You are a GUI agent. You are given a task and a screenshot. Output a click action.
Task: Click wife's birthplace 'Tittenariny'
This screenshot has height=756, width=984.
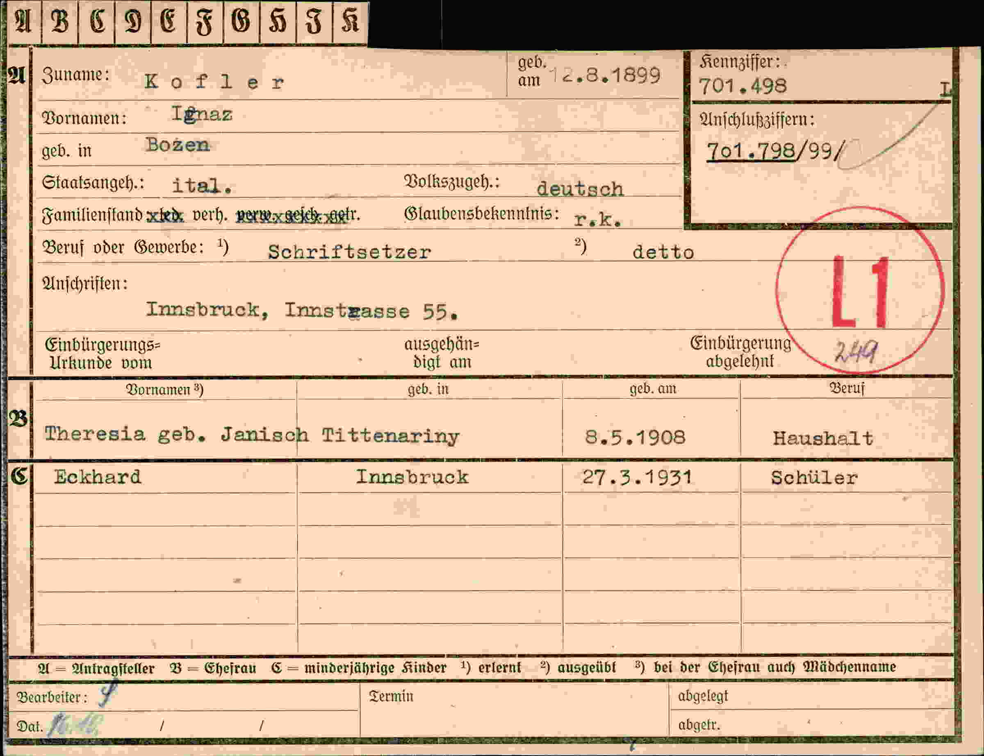tap(390, 436)
